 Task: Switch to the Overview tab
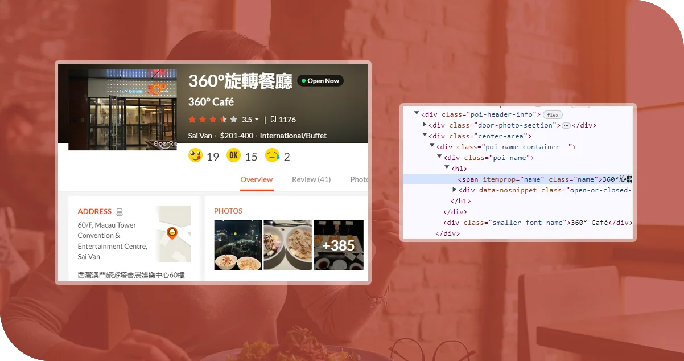(257, 179)
